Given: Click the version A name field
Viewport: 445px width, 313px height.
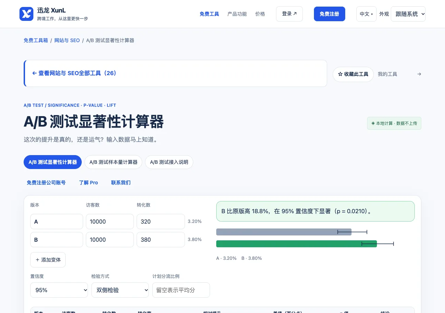Looking at the screenshot, I should 57,222.
